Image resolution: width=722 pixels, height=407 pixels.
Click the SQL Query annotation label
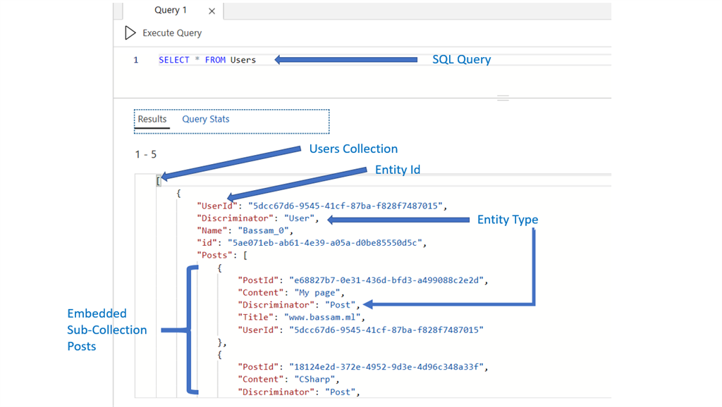point(461,60)
